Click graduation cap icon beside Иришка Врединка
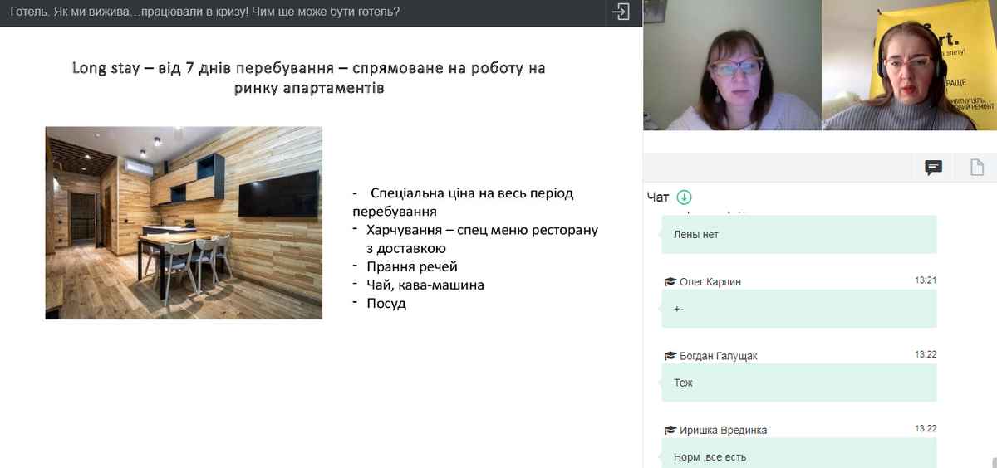The height and width of the screenshot is (468, 997). pyautogui.click(x=670, y=430)
